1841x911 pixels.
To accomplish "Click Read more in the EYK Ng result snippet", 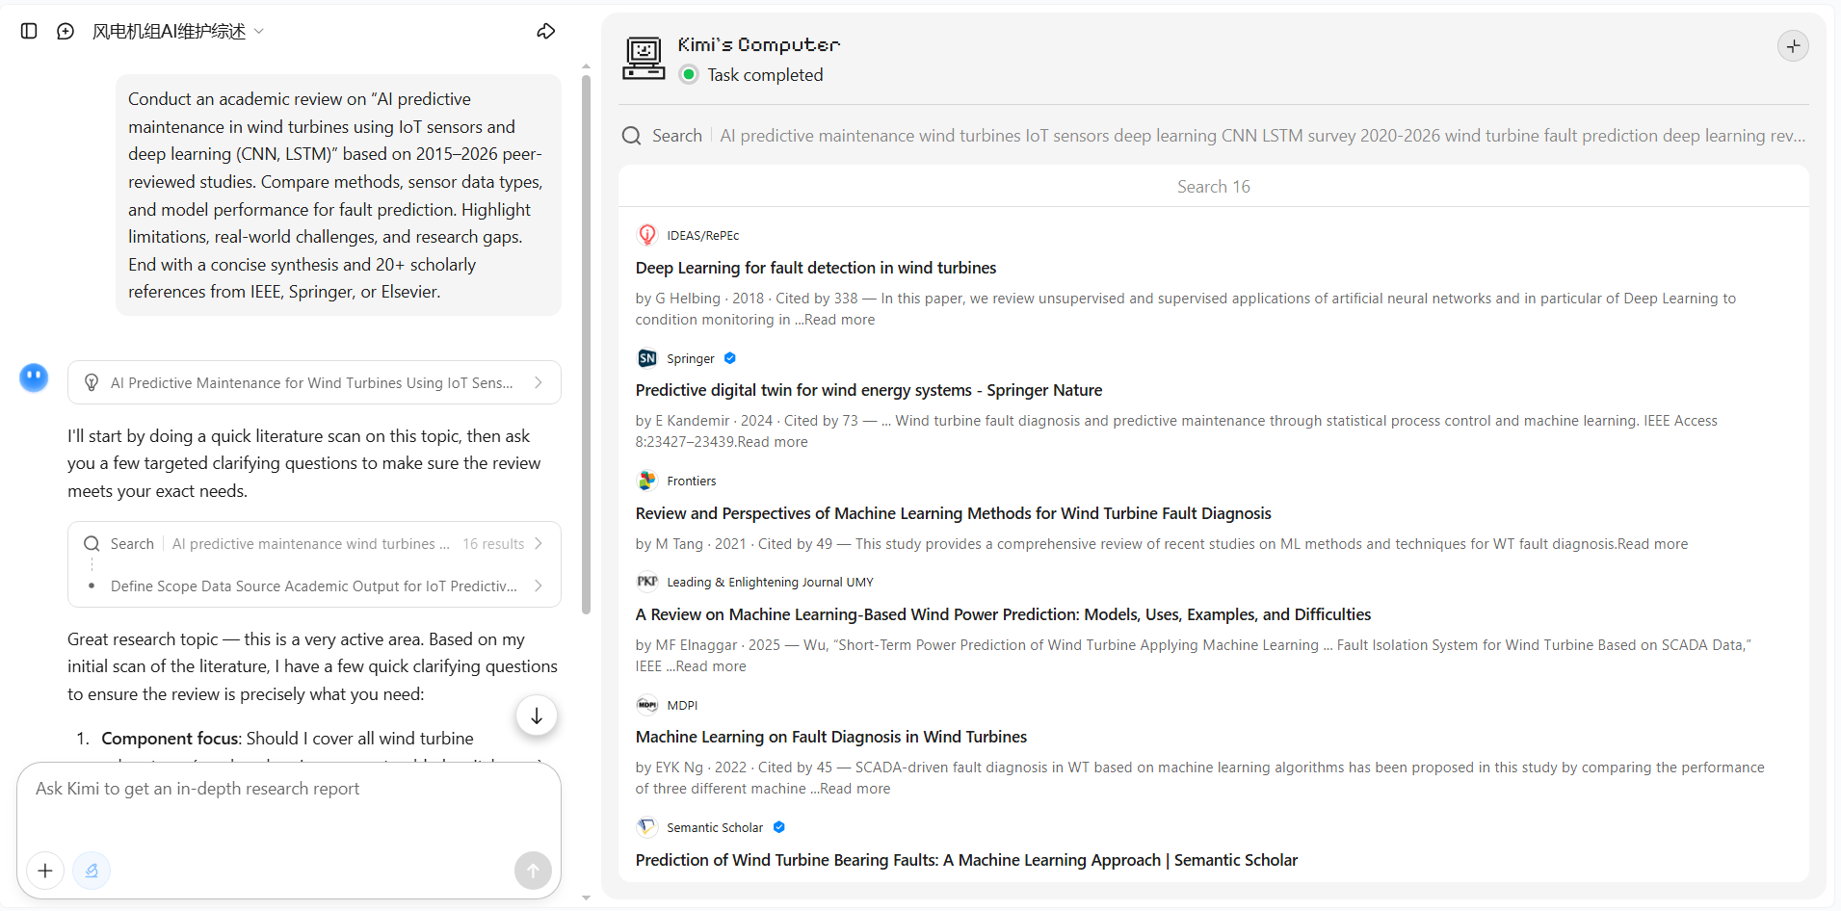I will pyautogui.click(x=855, y=789).
